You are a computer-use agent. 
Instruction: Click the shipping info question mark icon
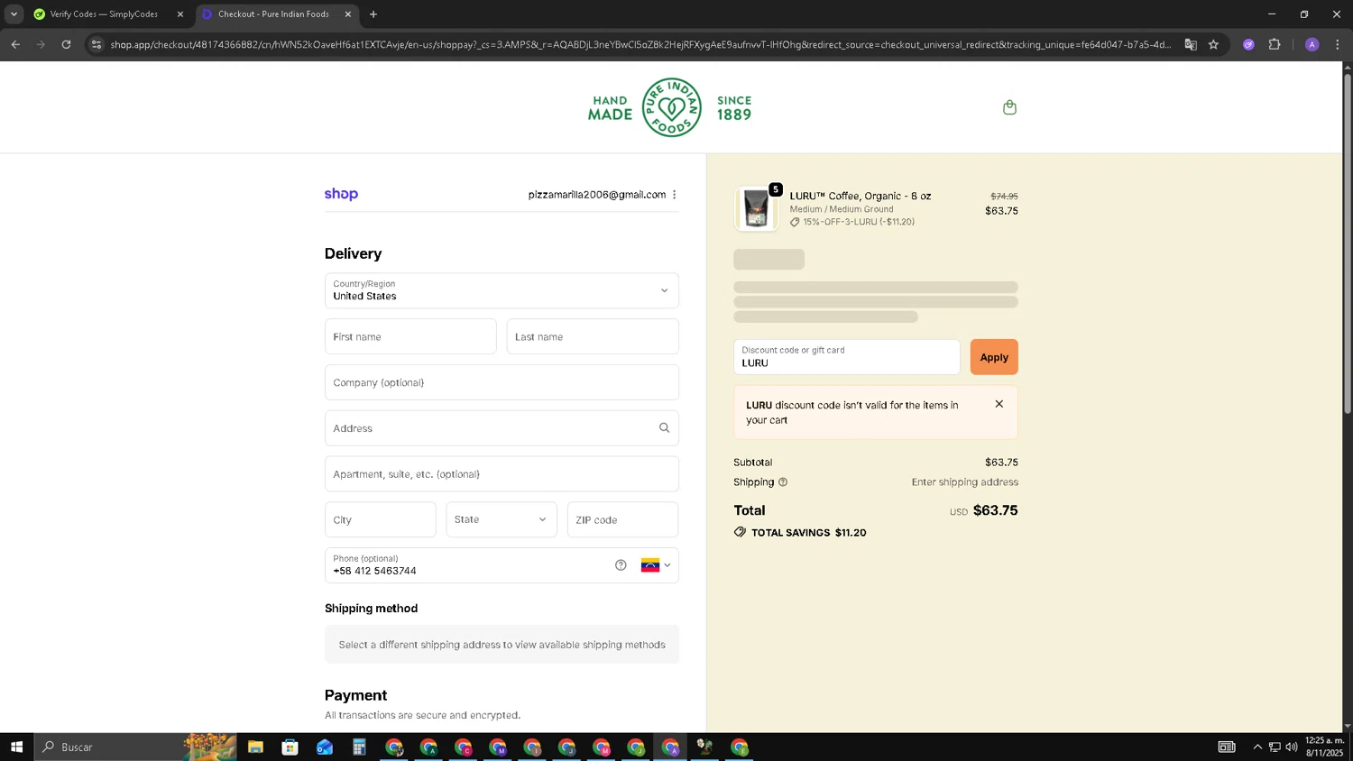point(783,482)
